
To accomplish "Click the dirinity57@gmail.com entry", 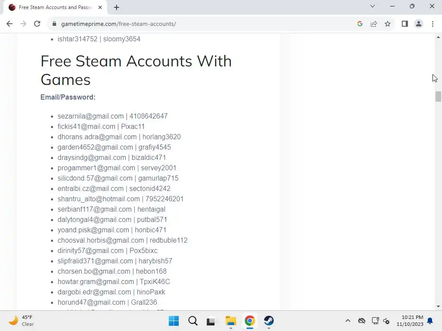I will point(107,251).
